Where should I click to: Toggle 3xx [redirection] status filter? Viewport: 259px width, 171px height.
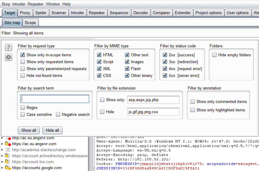pyautogui.click(x=165, y=62)
